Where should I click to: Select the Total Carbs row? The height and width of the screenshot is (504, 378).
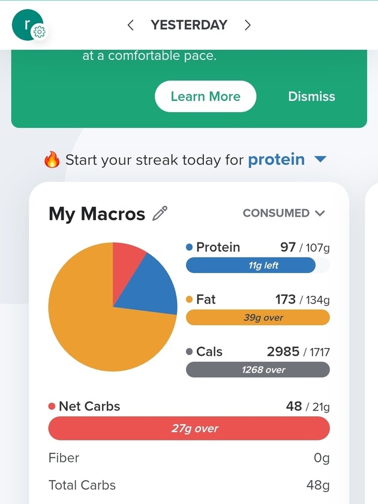[x=189, y=485]
